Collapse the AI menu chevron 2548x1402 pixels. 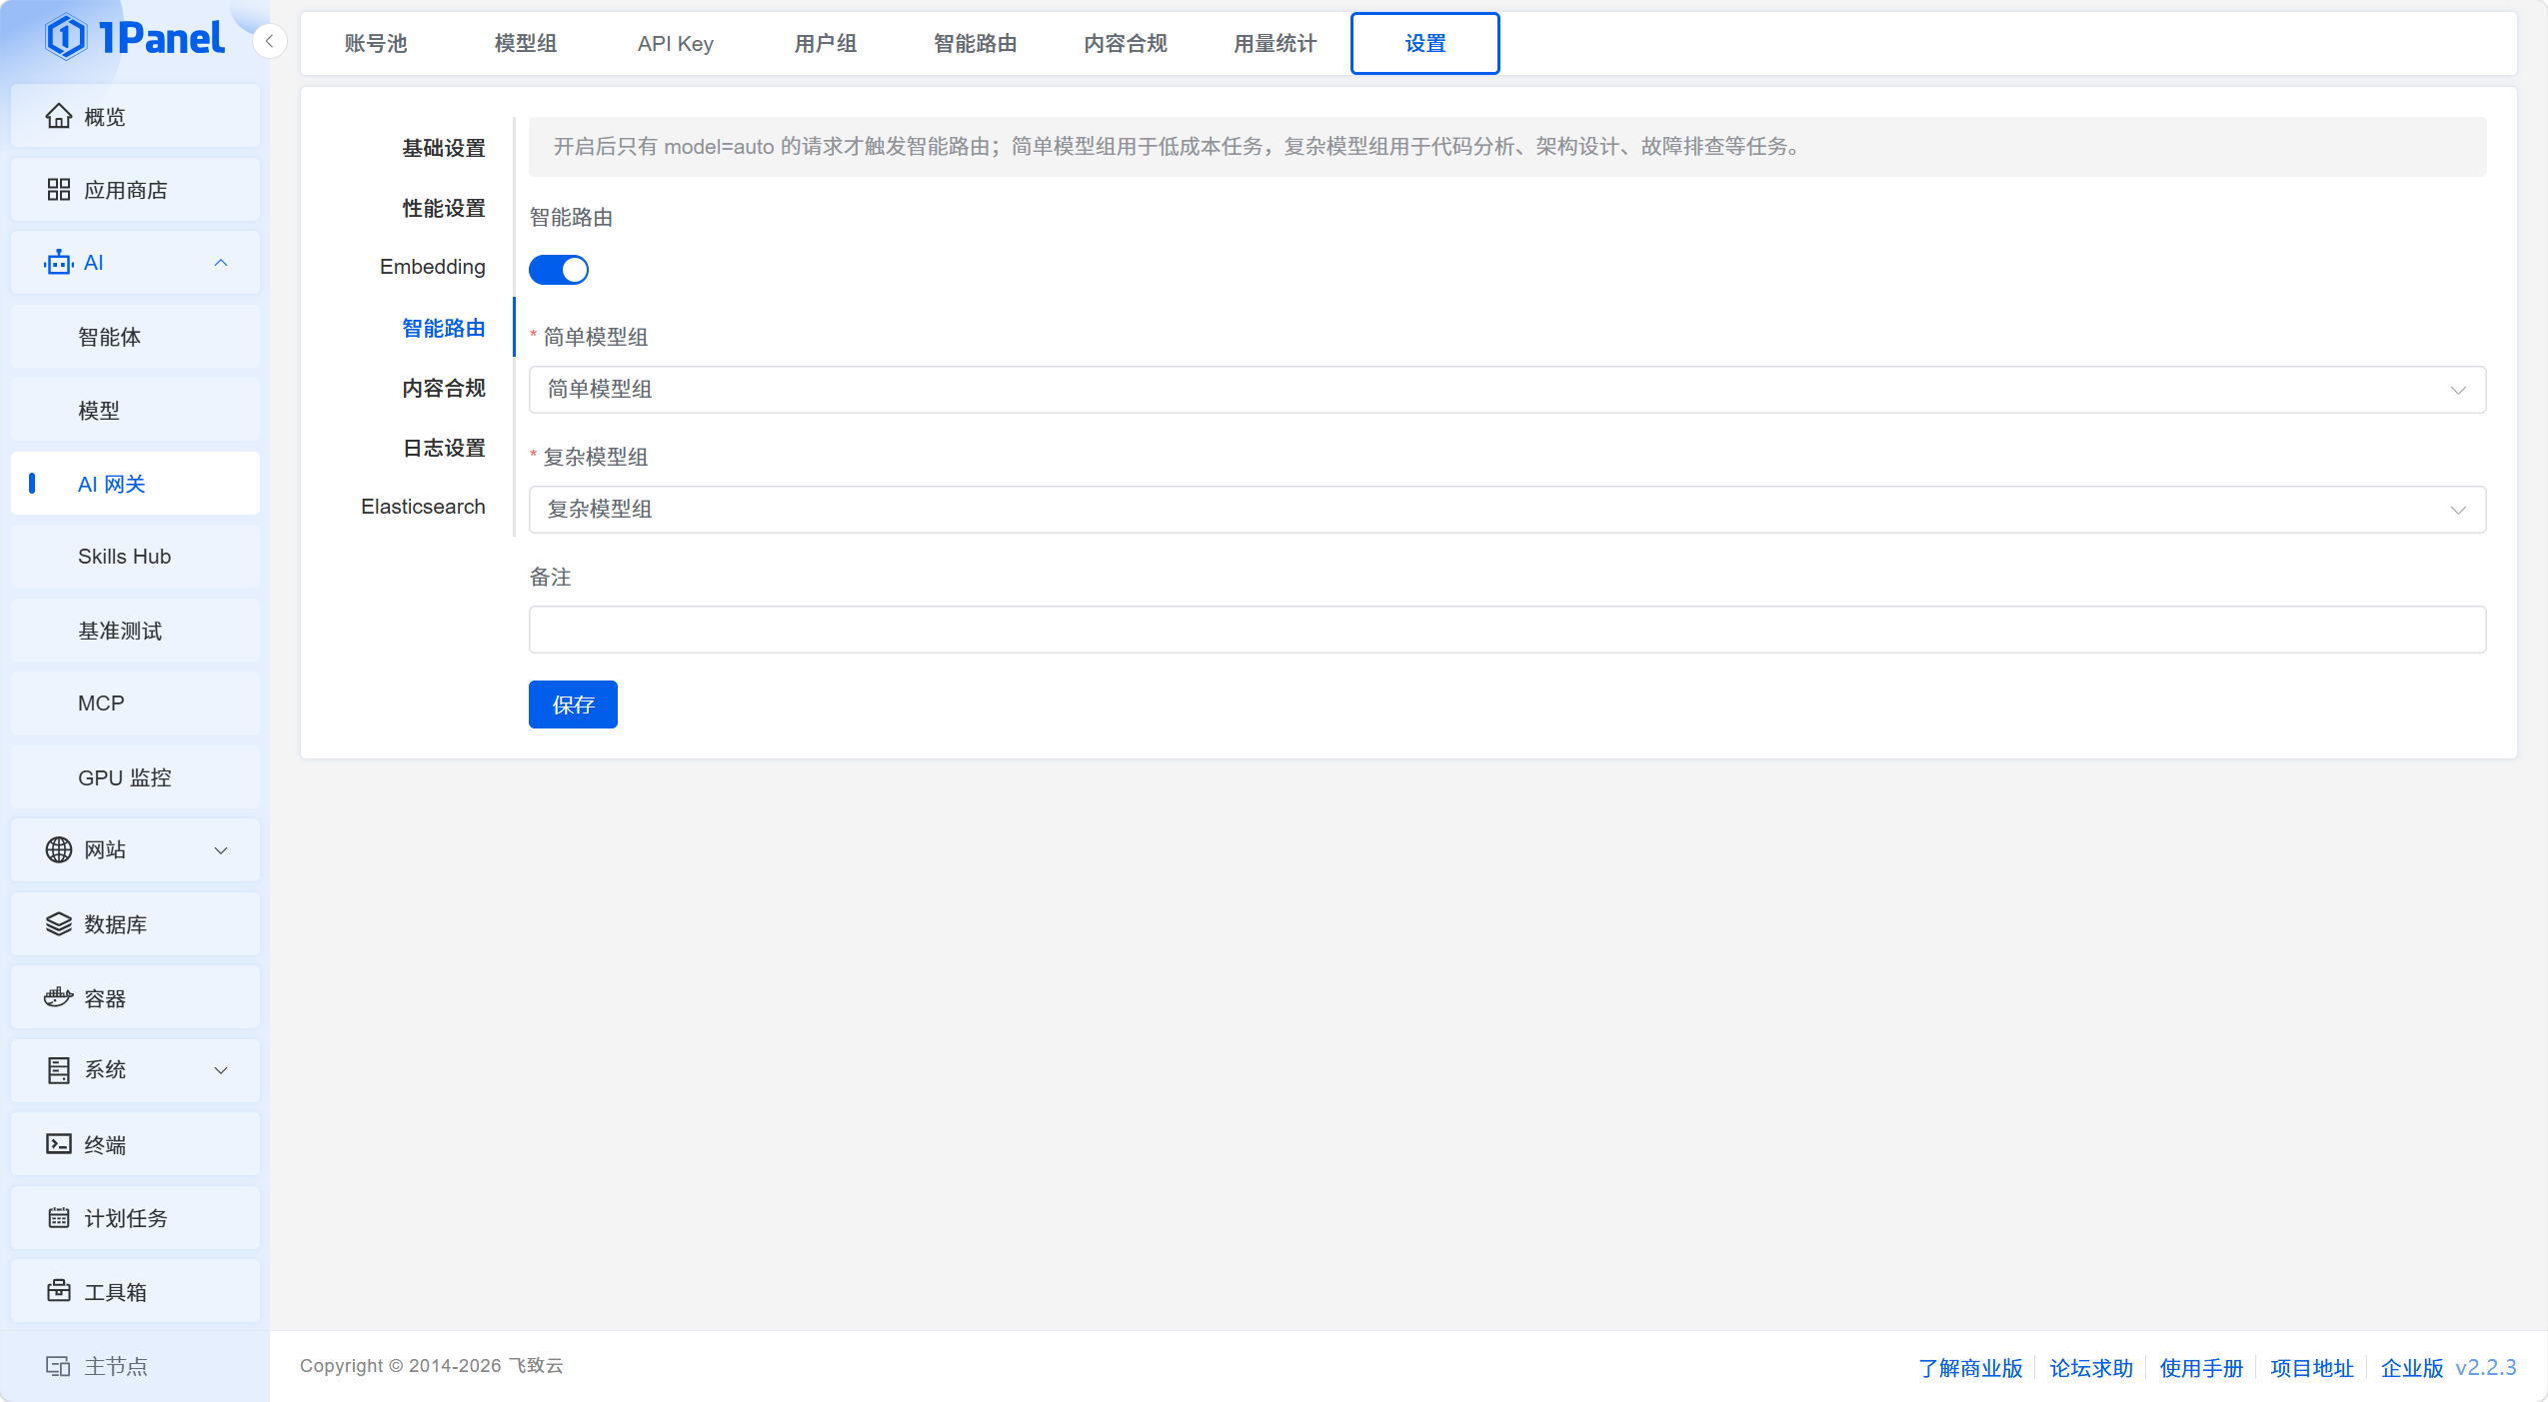tap(221, 263)
